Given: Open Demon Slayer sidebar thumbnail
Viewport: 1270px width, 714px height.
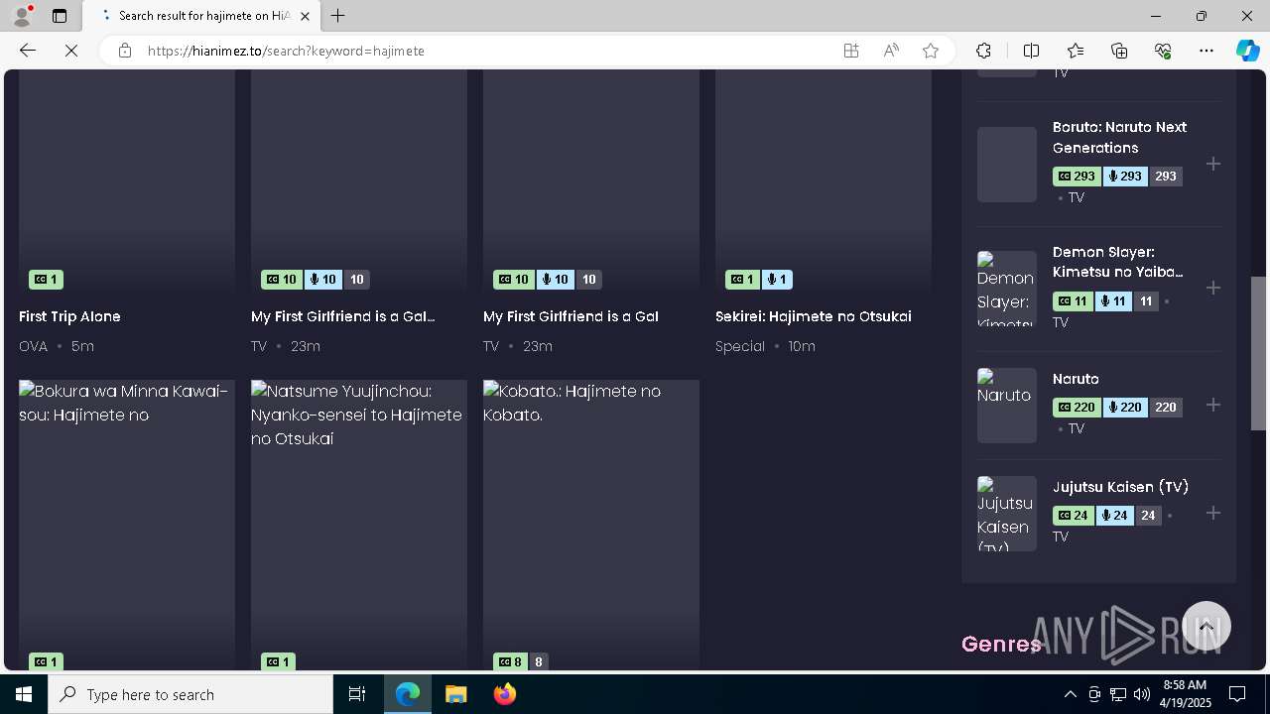Looking at the screenshot, I should pos(1007,289).
